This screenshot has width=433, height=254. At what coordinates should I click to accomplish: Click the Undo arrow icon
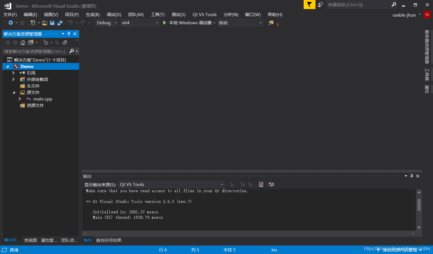coord(70,23)
